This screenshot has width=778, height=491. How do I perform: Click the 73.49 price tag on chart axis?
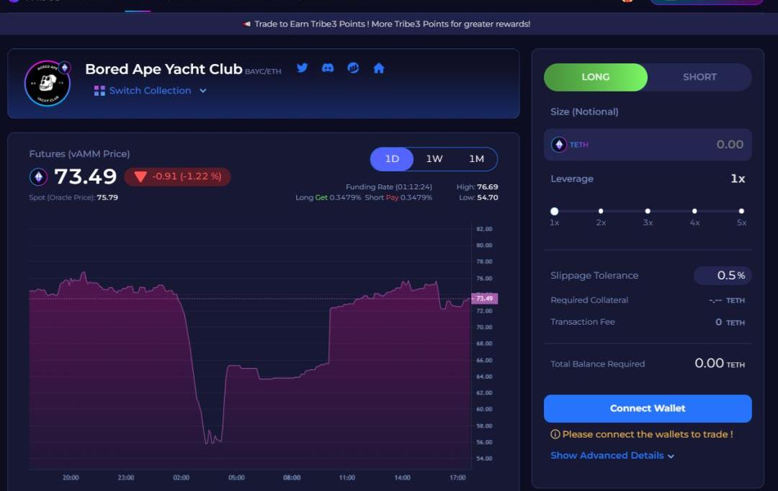[x=484, y=299]
